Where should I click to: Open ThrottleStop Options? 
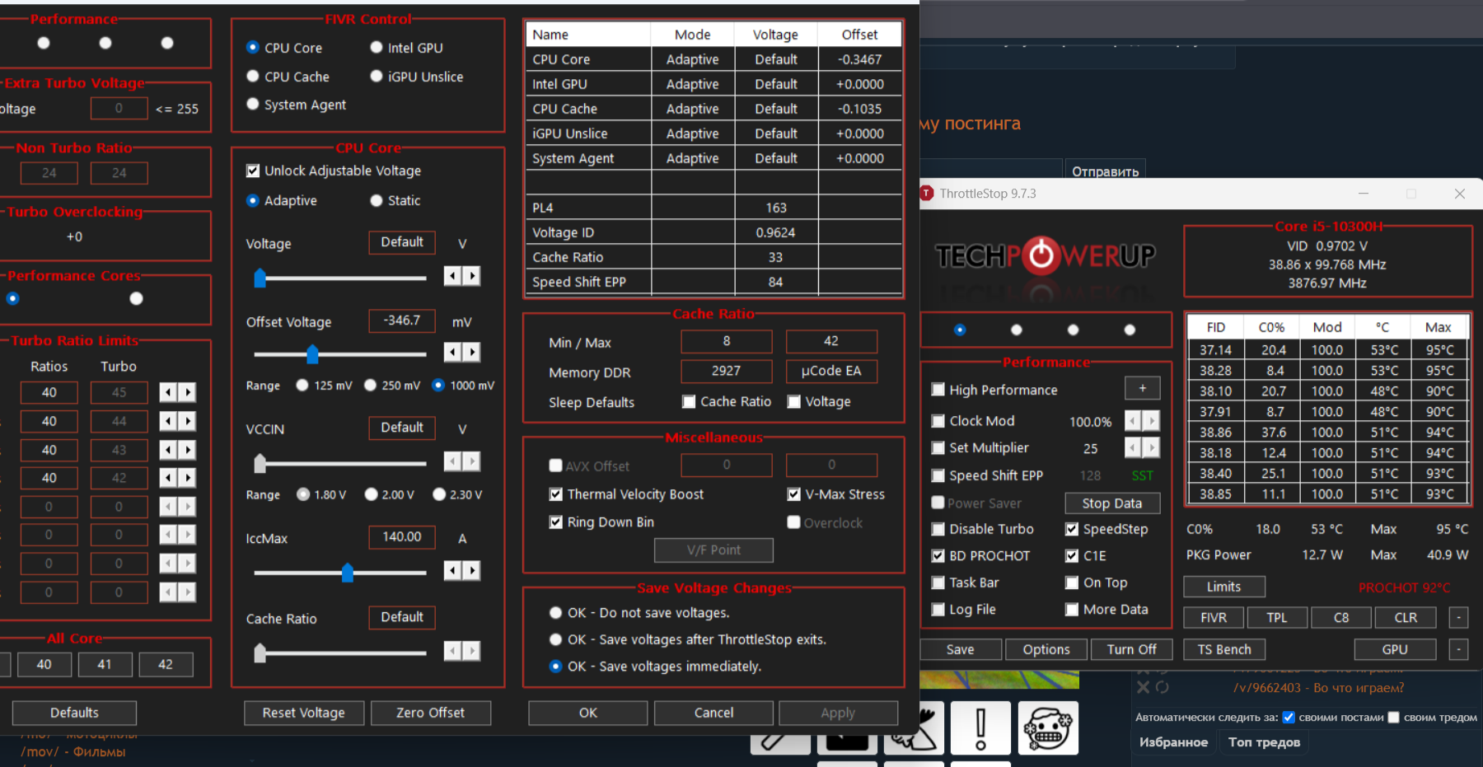click(x=1046, y=649)
